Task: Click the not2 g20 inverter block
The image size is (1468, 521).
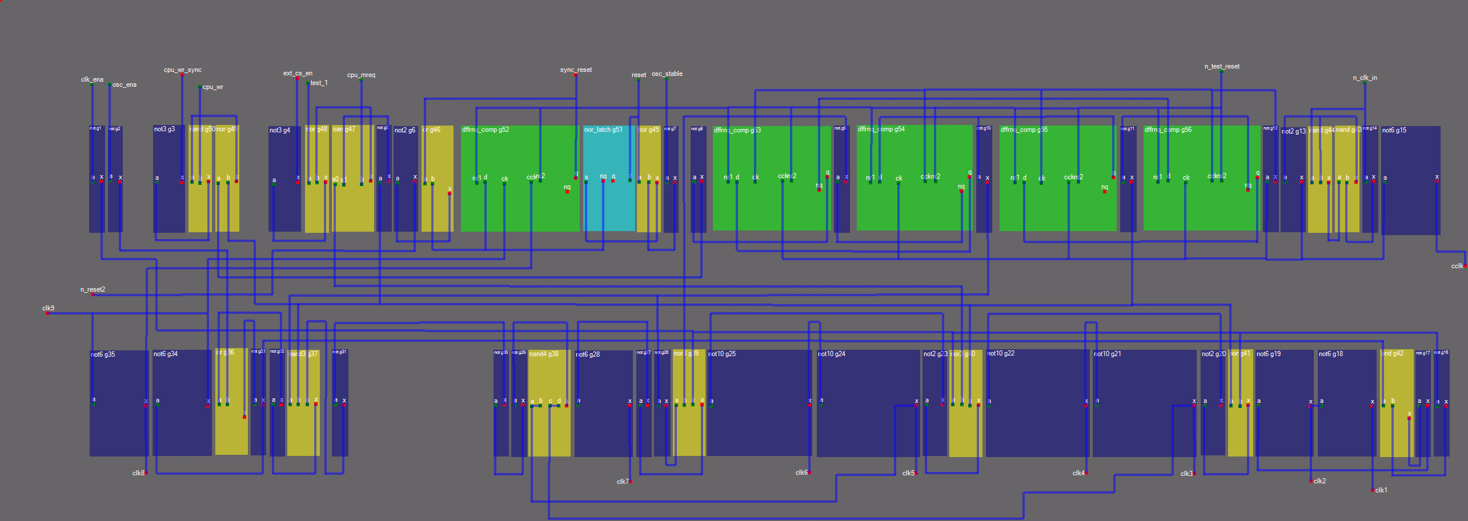Action: click(1213, 403)
